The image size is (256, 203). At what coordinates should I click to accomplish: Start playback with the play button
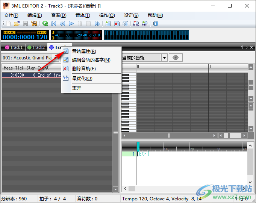click(71, 24)
